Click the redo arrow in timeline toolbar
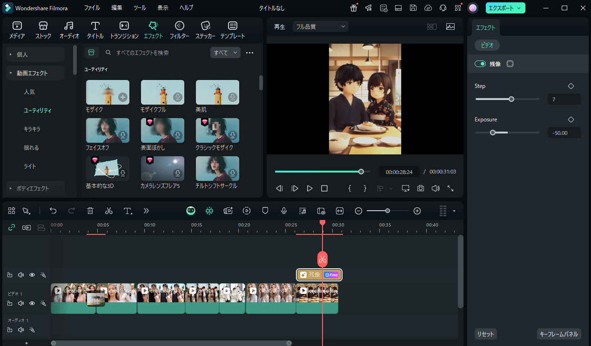This screenshot has height=346, width=591. 72,211
